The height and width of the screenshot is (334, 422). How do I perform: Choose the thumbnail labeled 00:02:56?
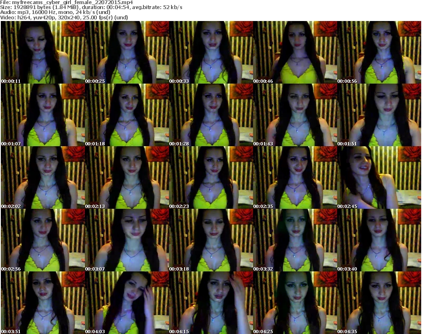tap(43, 240)
